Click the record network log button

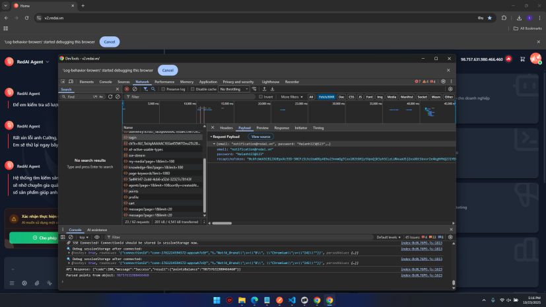[x=127, y=88]
